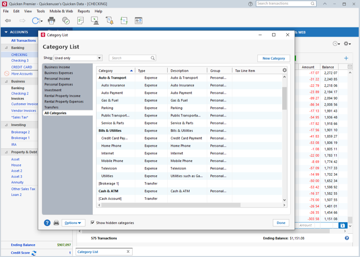Image resolution: width=360 pixels, height=257 pixels.
Task: Click the Credit Score refresh icon
Action: tap(34, 253)
